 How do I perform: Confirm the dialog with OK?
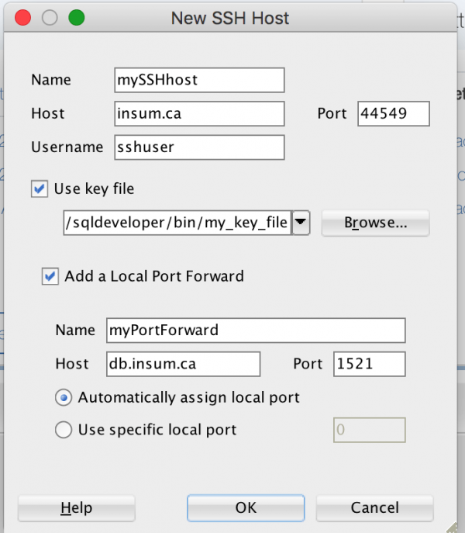(x=246, y=508)
